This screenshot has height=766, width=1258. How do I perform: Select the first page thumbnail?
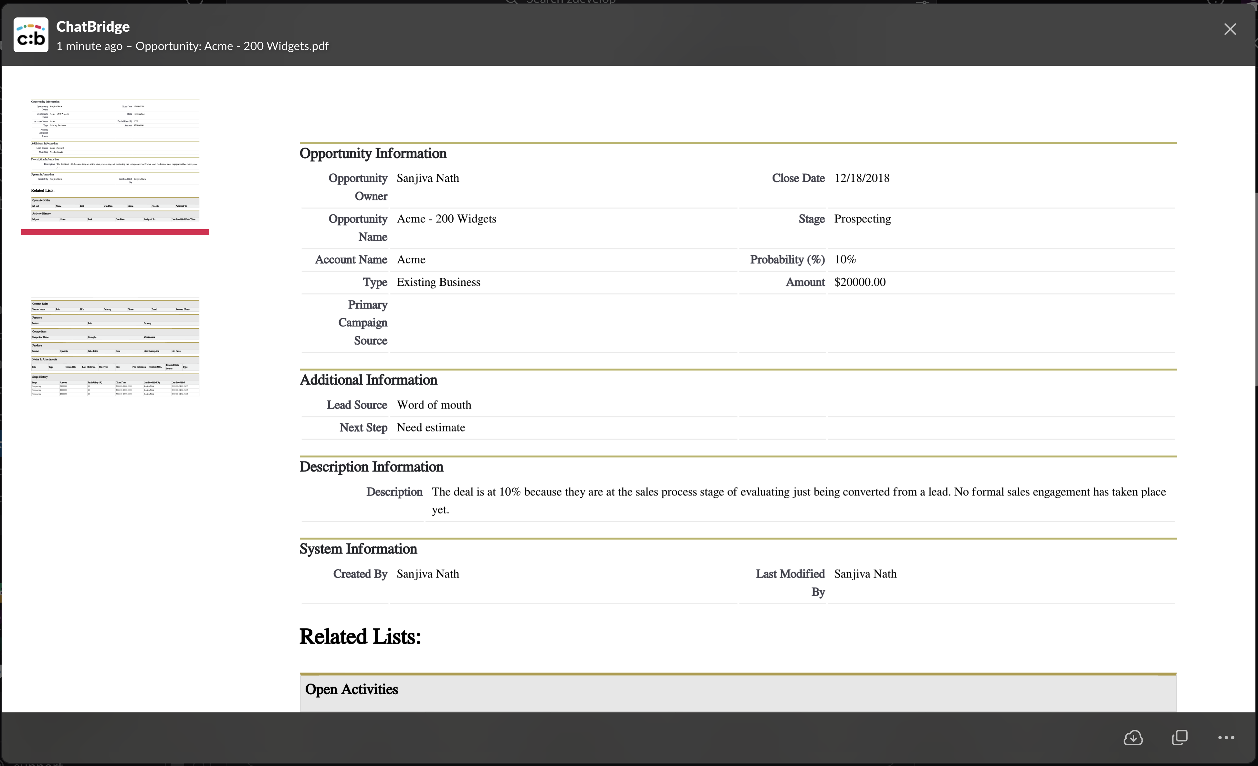coord(115,161)
